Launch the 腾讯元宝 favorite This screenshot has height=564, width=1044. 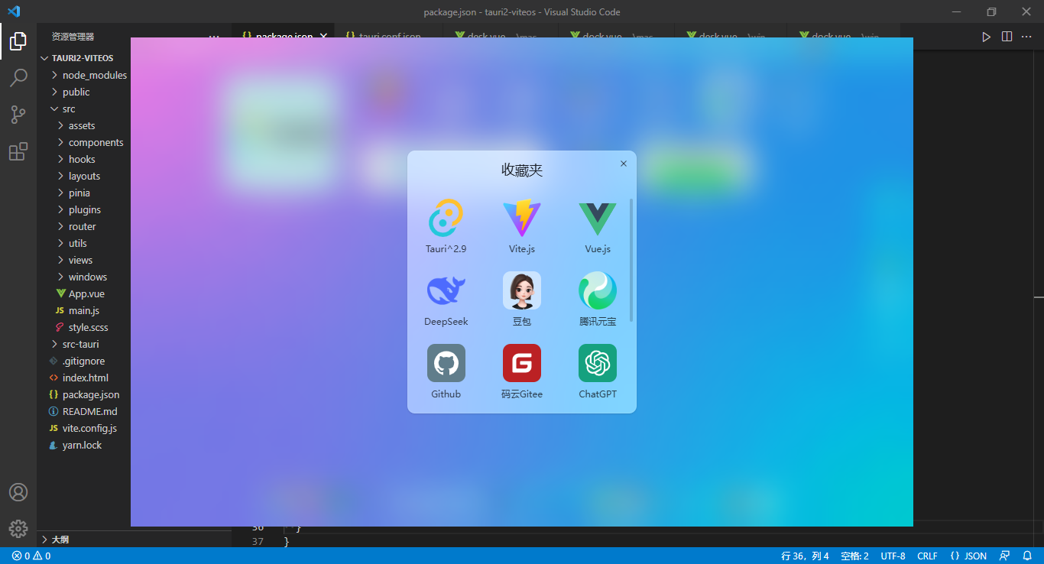coord(598,299)
